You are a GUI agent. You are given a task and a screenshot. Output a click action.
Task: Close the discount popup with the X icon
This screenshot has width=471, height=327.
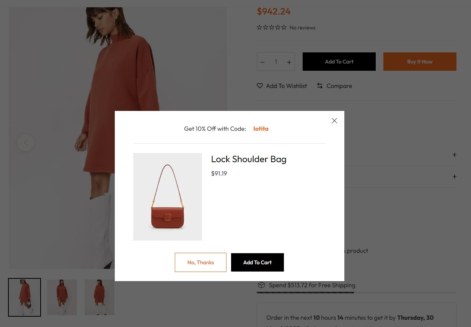click(334, 120)
